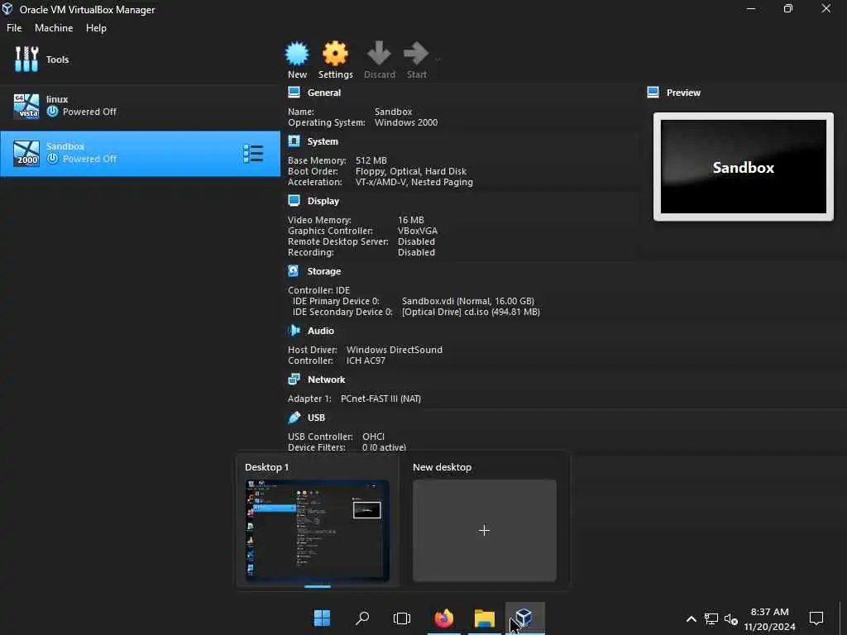Viewport: 847px width, 635px height.
Task: Click VirtualBox taskbar icon
Action: point(524,618)
